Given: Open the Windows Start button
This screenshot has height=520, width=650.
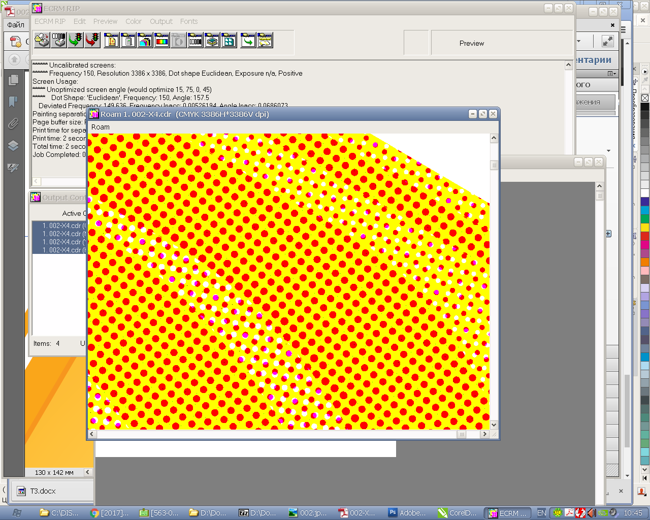Looking at the screenshot, I should (16, 513).
